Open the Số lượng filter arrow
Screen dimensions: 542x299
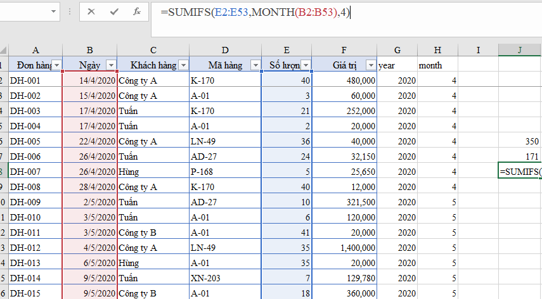pos(306,65)
